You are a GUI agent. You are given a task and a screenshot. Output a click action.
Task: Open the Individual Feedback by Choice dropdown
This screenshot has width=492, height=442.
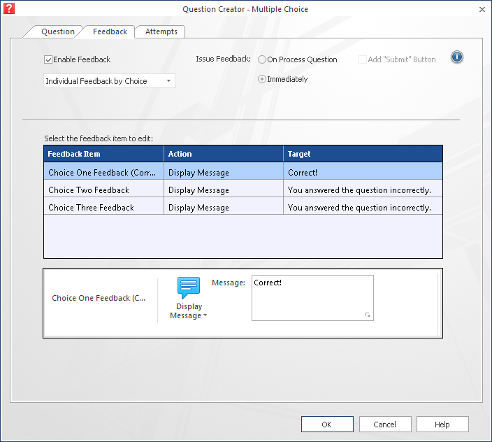(x=109, y=81)
